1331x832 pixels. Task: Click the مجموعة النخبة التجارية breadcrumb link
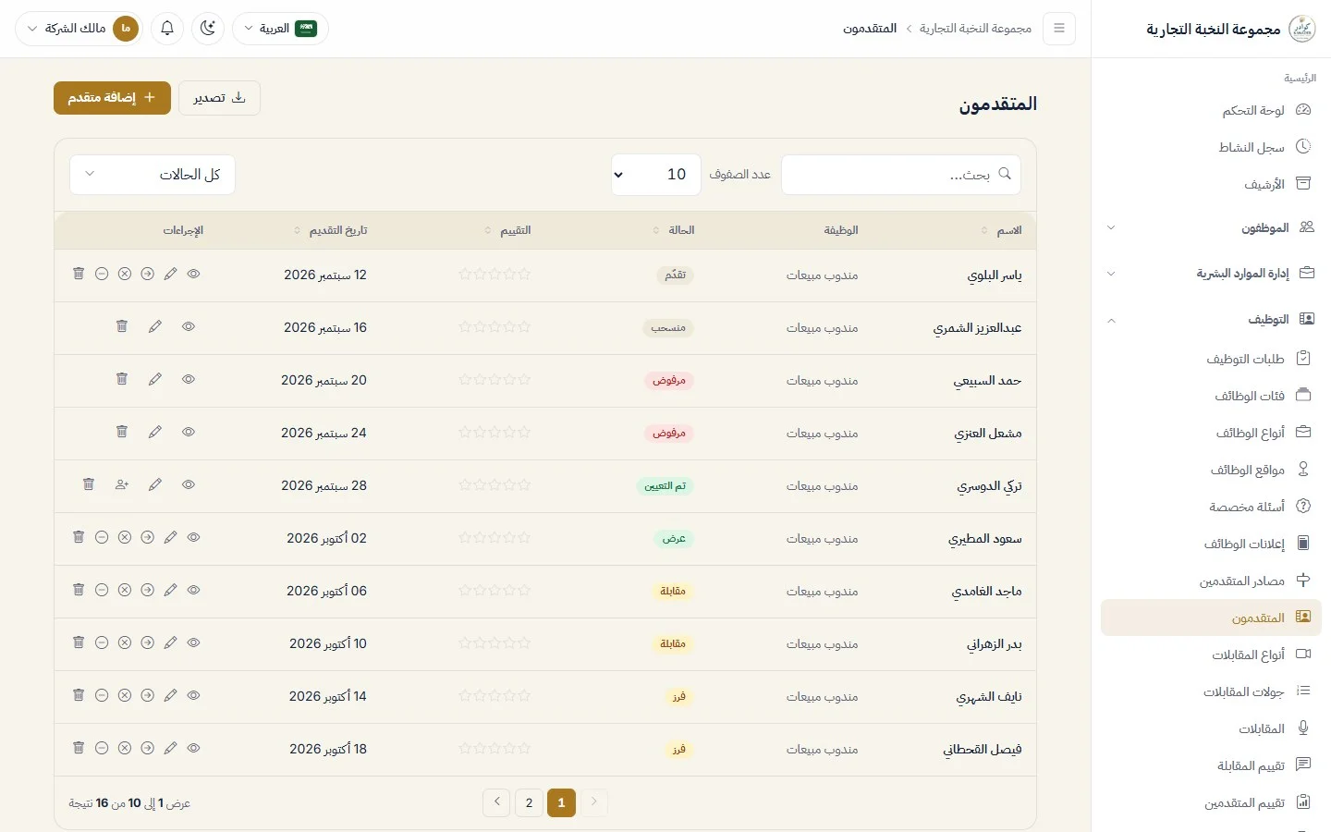[975, 29]
